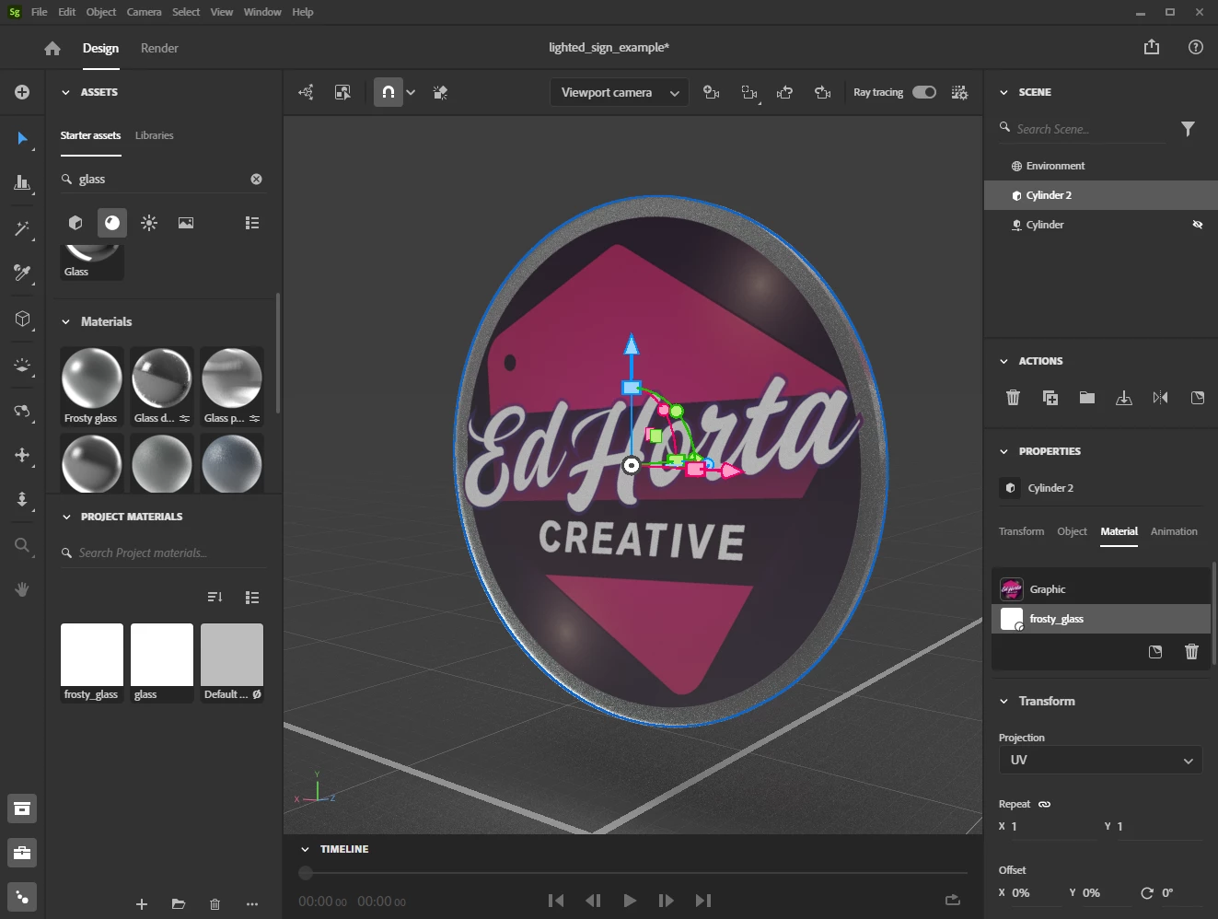This screenshot has width=1218, height=919.
Task: Open the Camera menu
Action: pyautogui.click(x=144, y=12)
